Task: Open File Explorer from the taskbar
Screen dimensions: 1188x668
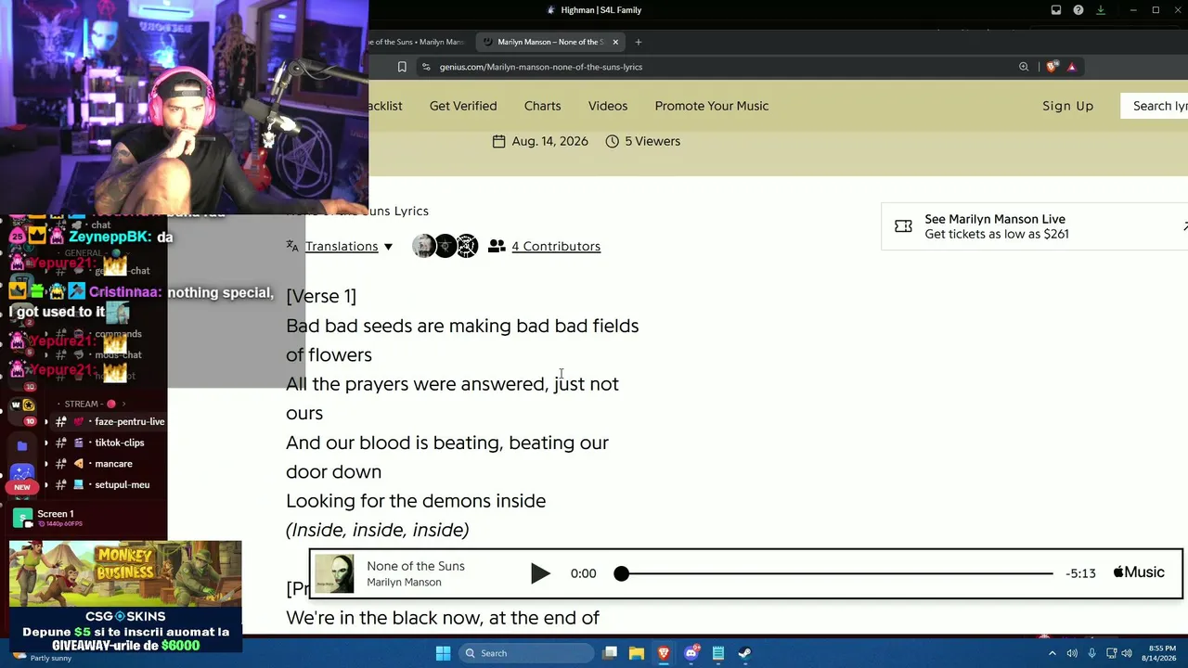Action: click(x=637, y=653)
